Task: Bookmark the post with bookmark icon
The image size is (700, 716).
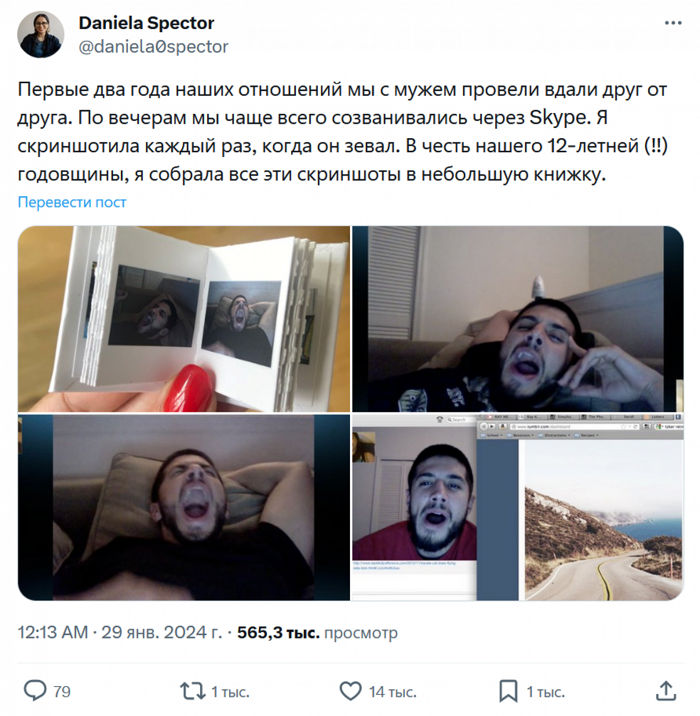Action: (x=508, y=691)
